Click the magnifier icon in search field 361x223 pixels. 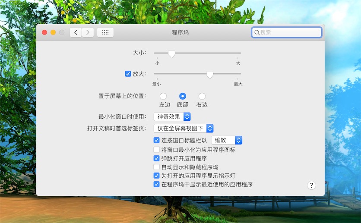pyautogui.click(x=257, y=32)
